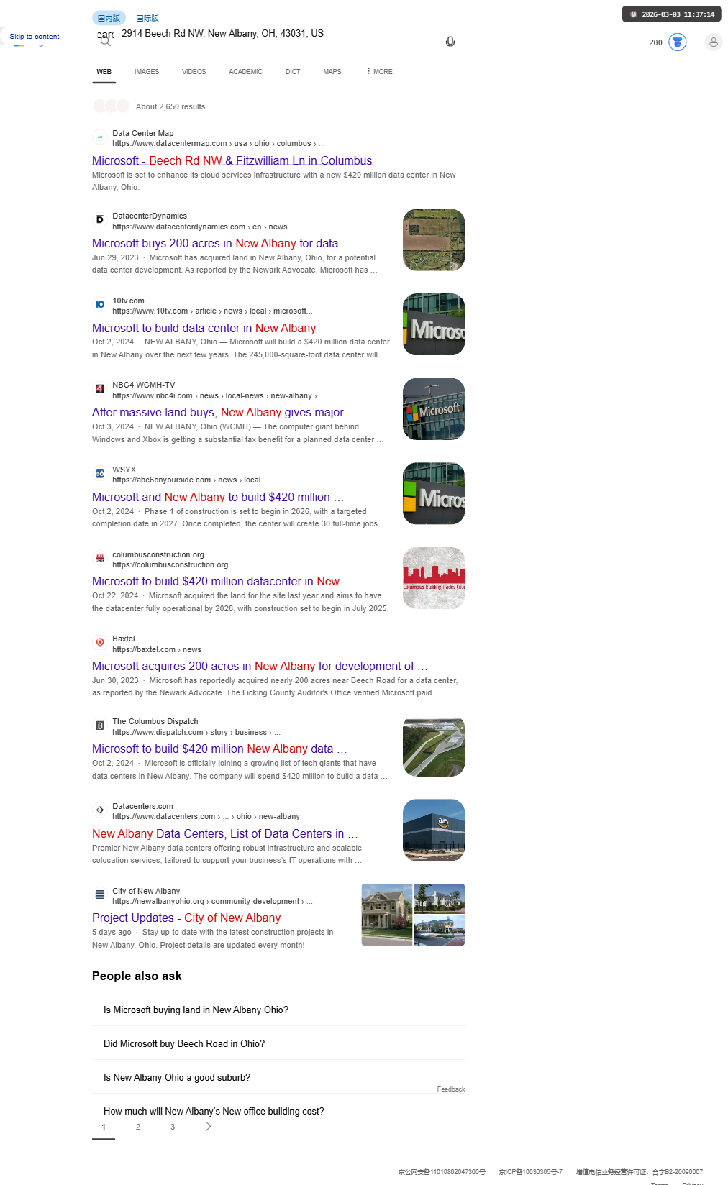The image size is (728, 1185).
Task: Open 'Microsoft to build $420 million New Albany data' link
Action: click(x=219, y=749)
